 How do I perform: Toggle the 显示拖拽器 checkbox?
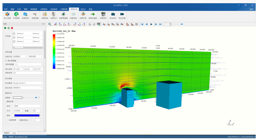coord(6,61)
